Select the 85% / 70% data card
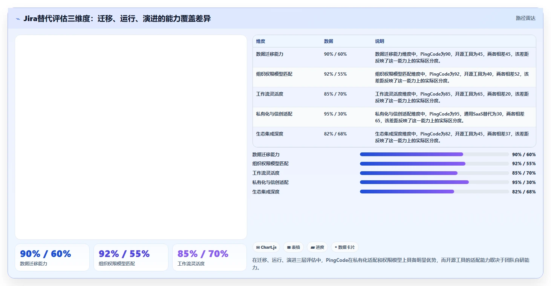This screenshot has height=286, width=551. click(x=210, y=257)
